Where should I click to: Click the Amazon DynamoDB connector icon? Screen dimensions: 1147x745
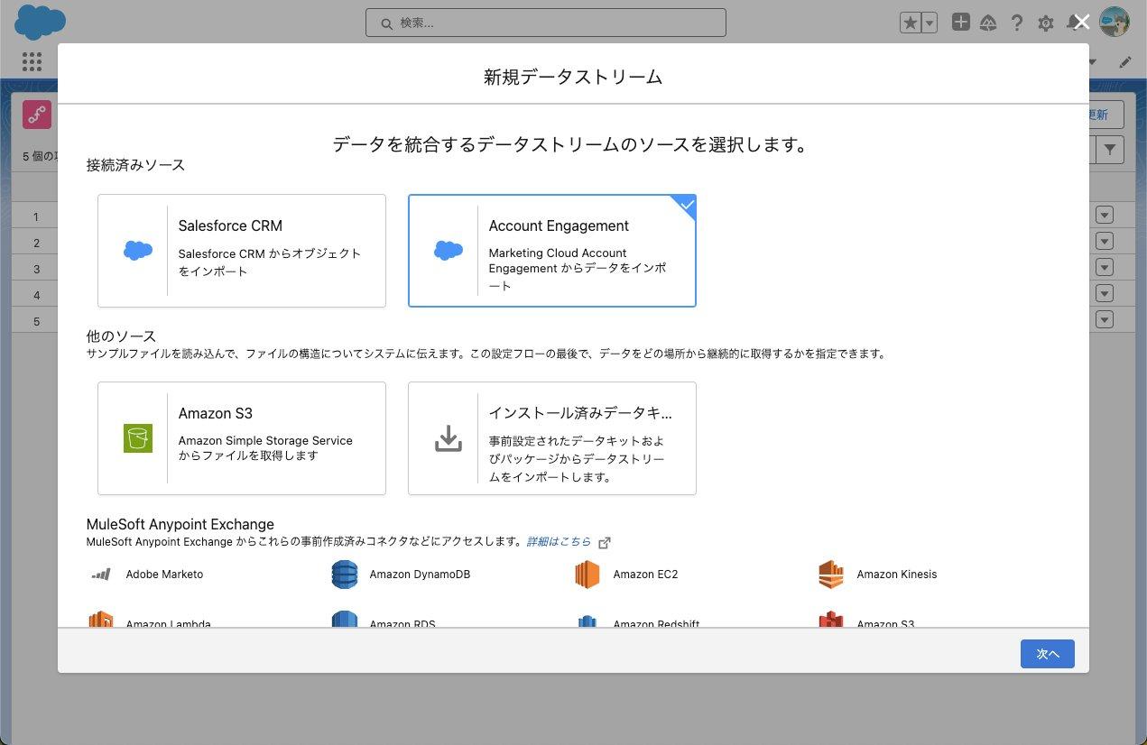click(345, 575)
